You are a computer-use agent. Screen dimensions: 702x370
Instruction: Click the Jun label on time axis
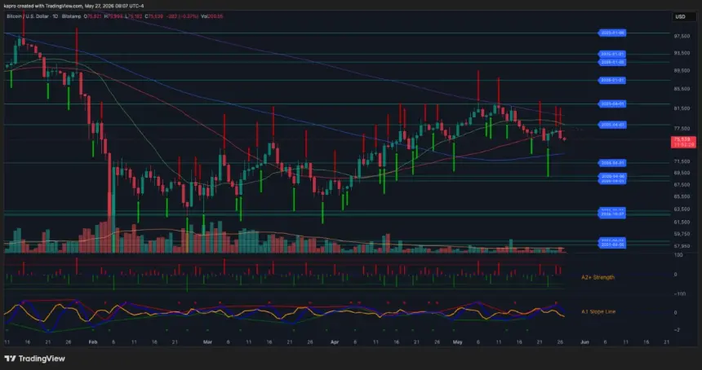[584, 341]
